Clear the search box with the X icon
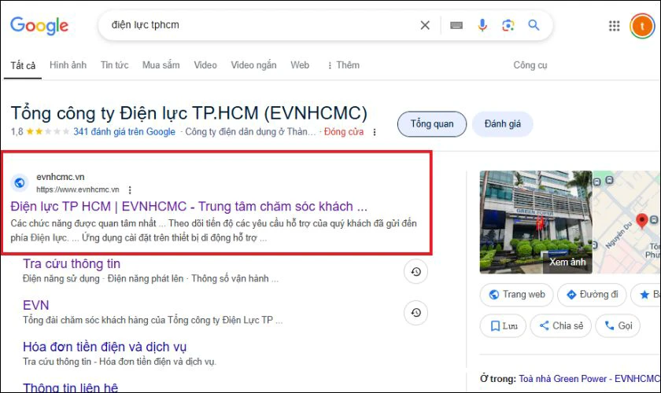This screenshot has width=661, height=393. pyautogui.click(x=425, y=25)
